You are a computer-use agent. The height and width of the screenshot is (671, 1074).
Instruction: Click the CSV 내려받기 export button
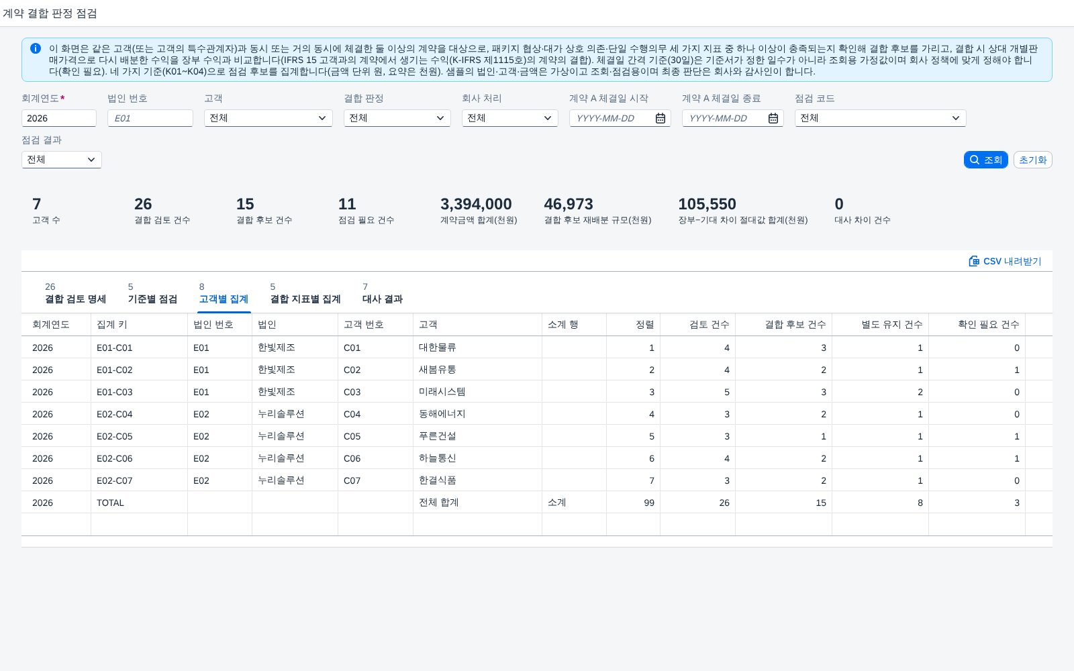[x=1005, y=261]
